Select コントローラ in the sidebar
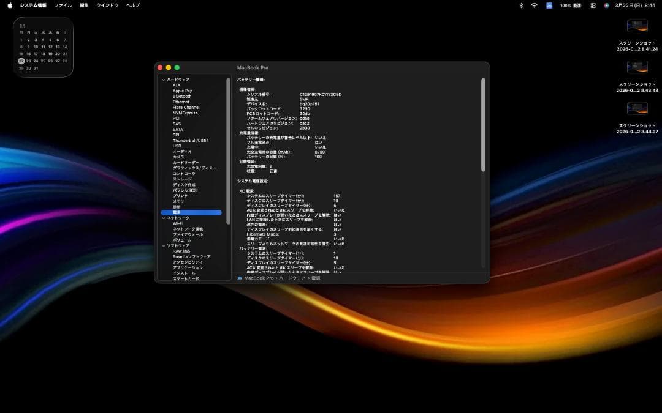 pos(184,174)
